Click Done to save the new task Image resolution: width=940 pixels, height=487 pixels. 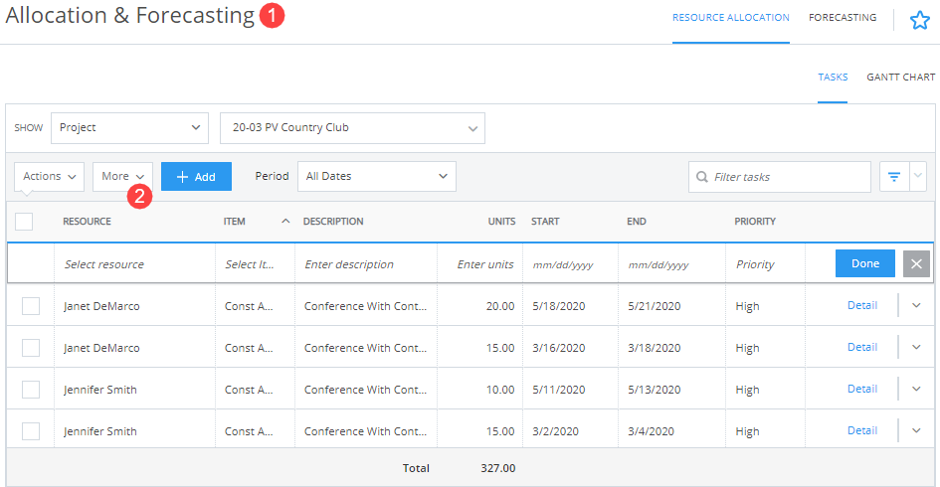click(865, 263)
